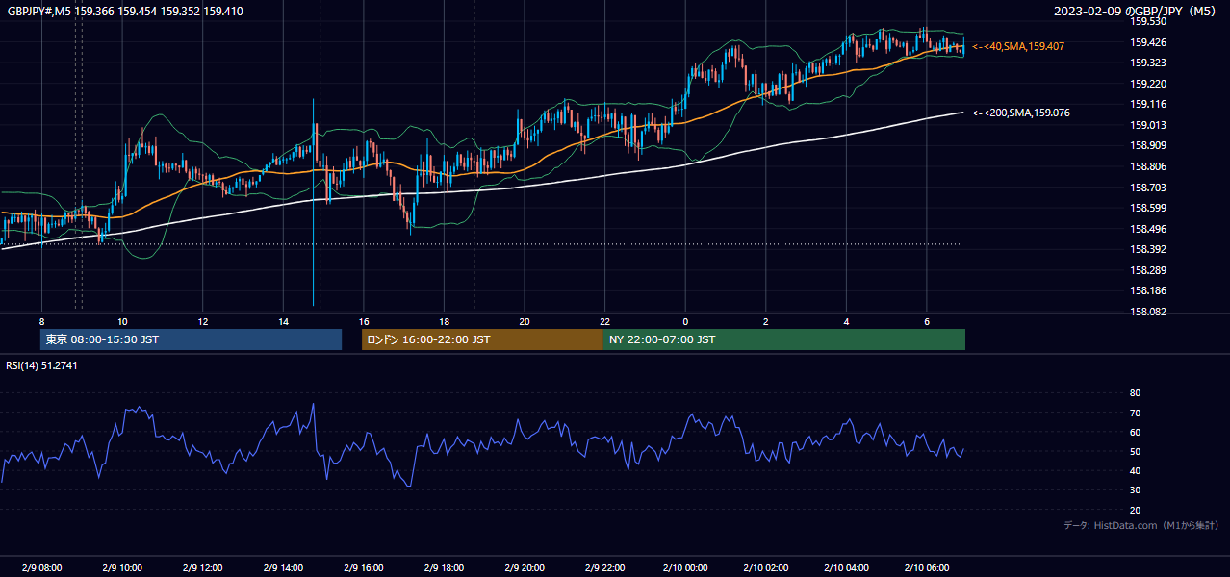Click bottom date label 2/9 10:00
The width and height of the screenshot is (1230, 577).
click(x=122, y=568)
